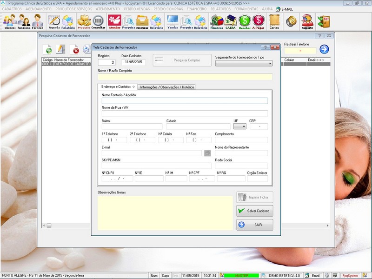Open the Vendas monitor icon
This screenshot has height=279, width=372.
173,22
